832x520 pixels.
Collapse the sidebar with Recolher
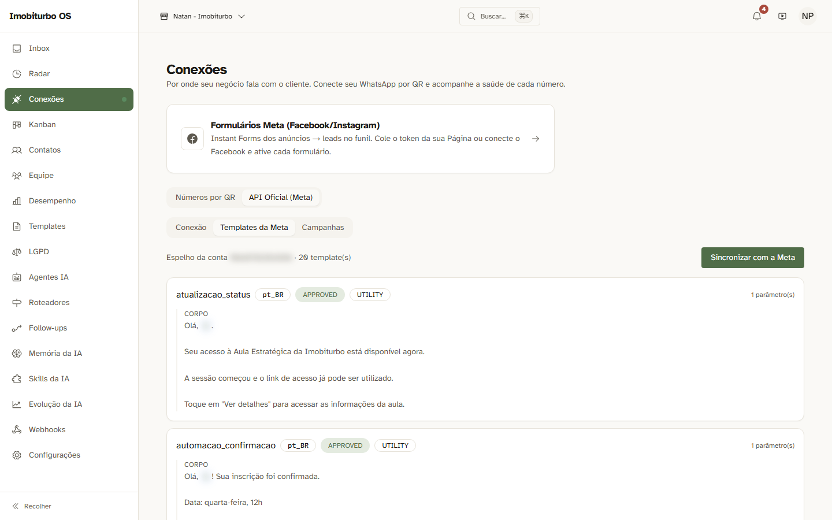[x=32, y=506]
